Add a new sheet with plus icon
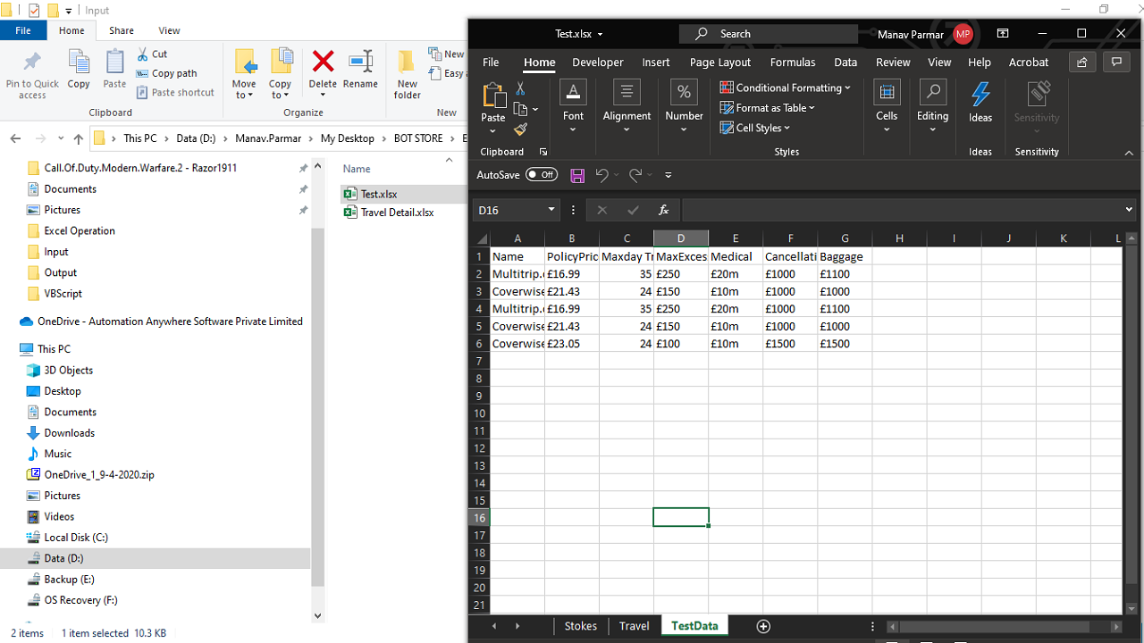Screen dimensions: 1144x643 tap(763, 626)
